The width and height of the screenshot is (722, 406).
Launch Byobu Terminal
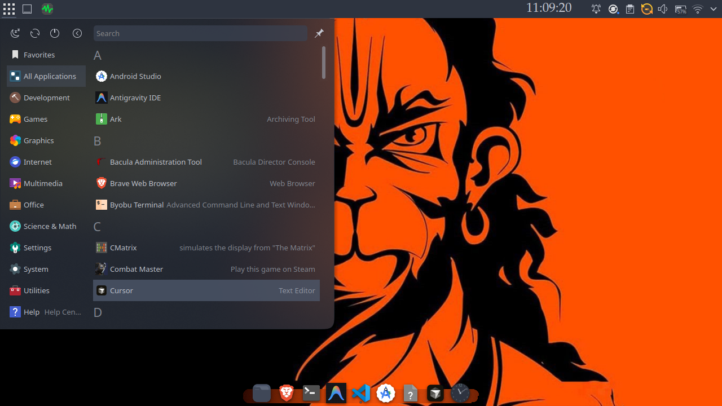pyautogui.click(x=206, y=205)
